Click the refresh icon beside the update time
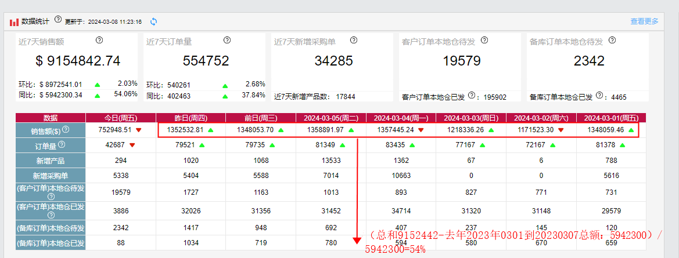The width and height of the screenshot is (679, 258). 153,21
